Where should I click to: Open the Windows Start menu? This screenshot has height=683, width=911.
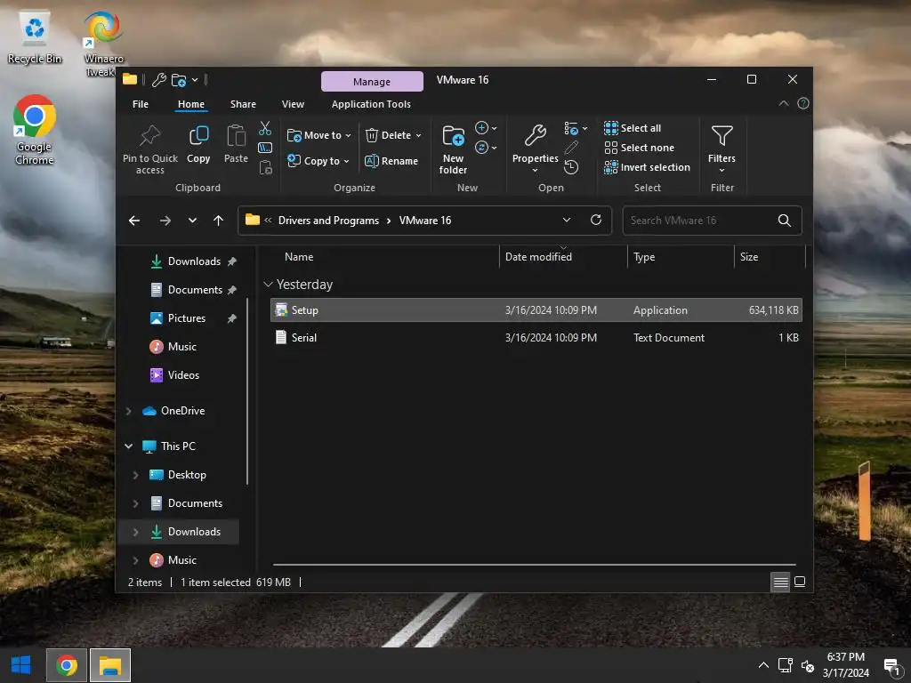click(x=21, y=665)
